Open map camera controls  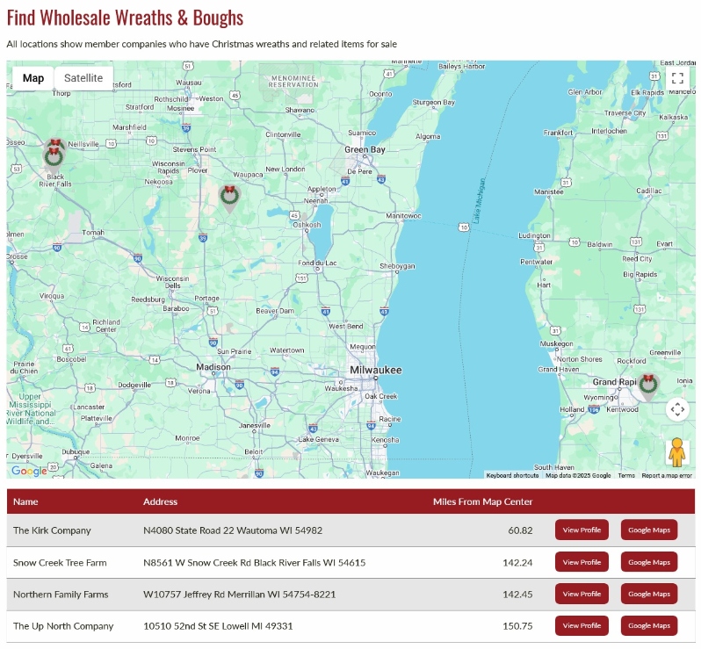pyautogui.click(x=677, y=409)
